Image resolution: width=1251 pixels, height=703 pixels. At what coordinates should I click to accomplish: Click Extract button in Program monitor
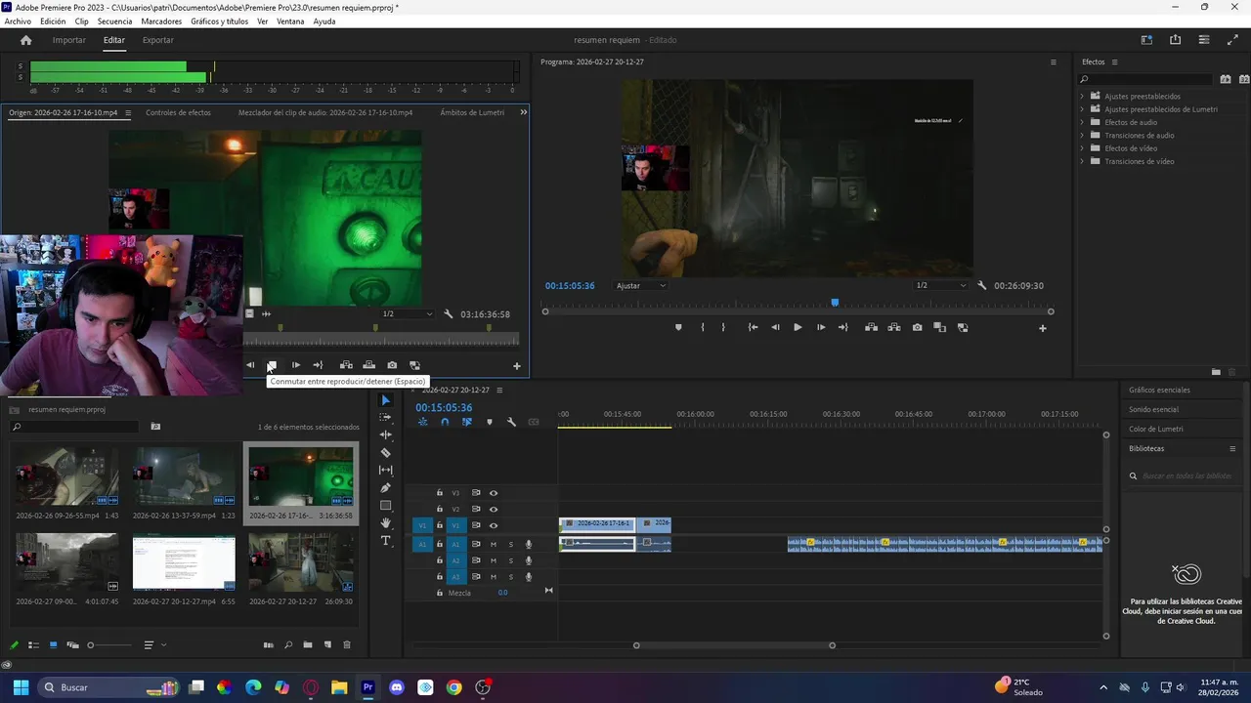tap(893, 327)
